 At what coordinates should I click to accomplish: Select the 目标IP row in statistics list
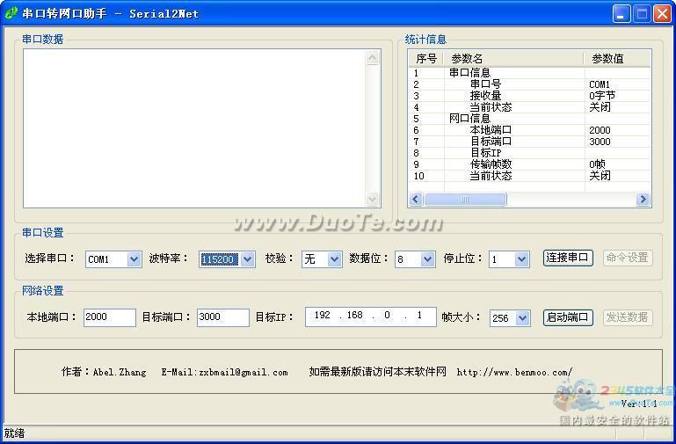529,153
